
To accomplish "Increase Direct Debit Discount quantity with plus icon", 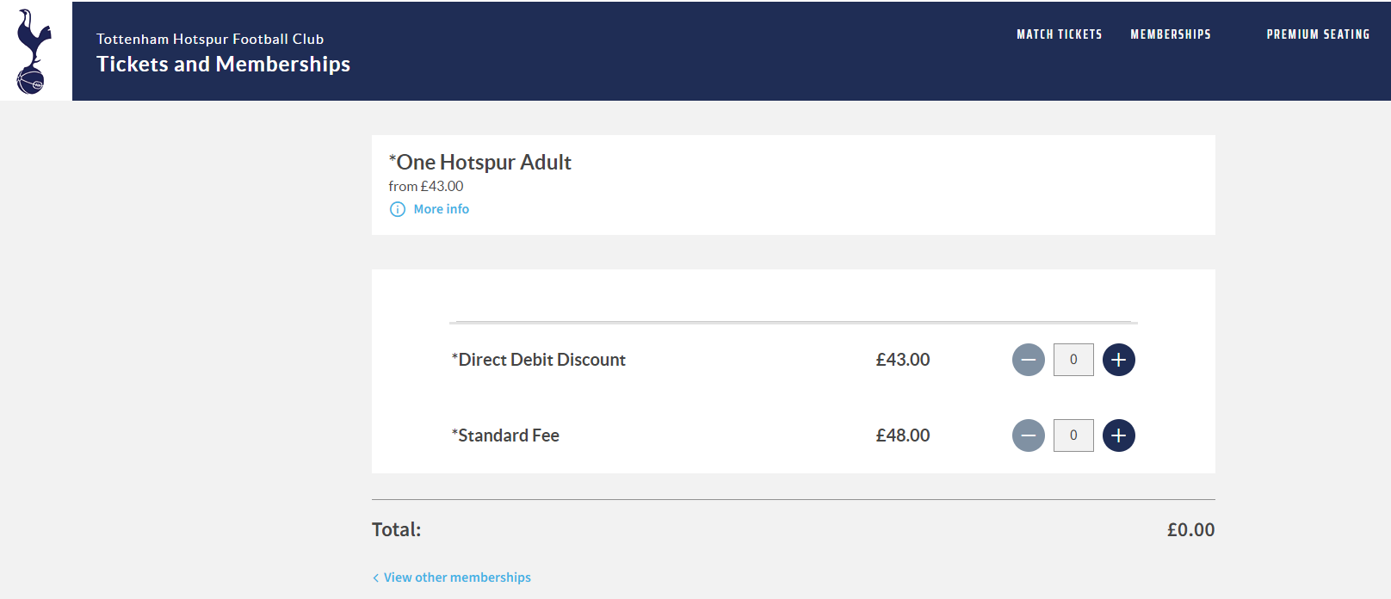I will [x=1118, y=360].
